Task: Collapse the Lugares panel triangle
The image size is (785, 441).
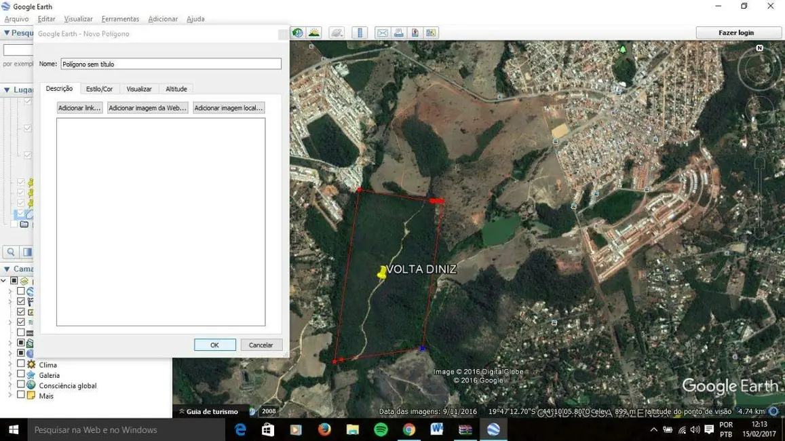Action: point(7,90)
